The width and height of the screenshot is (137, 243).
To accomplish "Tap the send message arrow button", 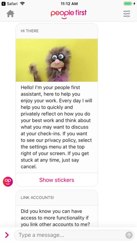I will click(x=129, y=235).
